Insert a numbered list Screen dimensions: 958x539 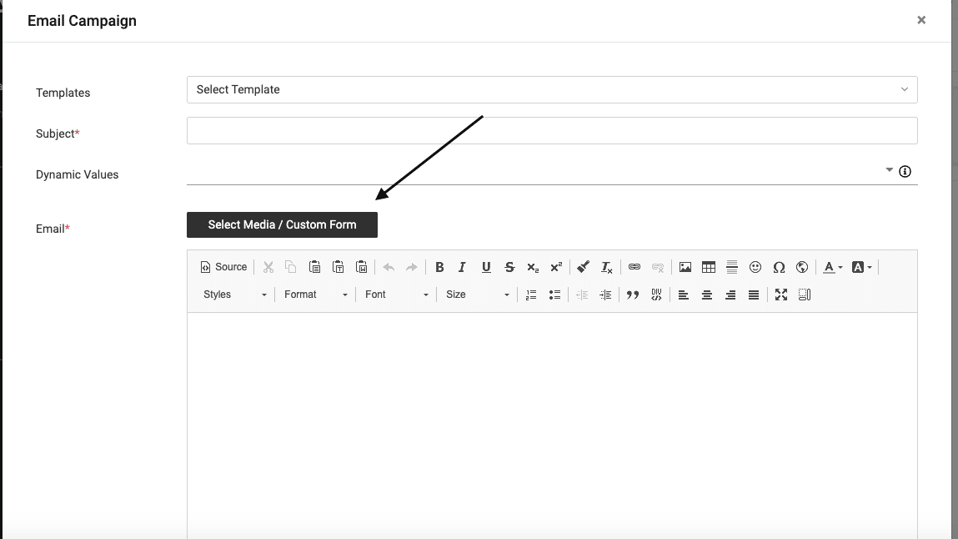click(x=531, y=295)
